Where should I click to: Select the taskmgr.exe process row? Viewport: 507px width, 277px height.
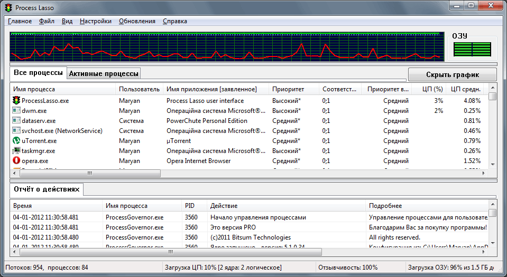click(250, 151)
